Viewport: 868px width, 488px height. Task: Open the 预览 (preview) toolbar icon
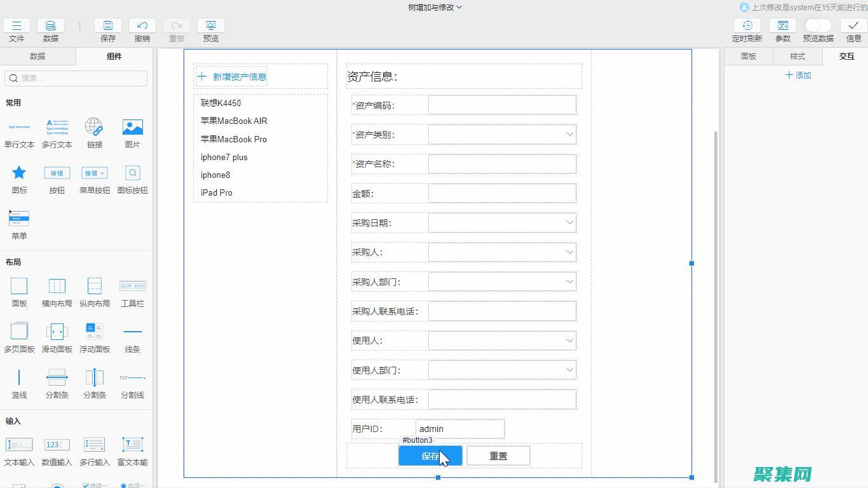(210, 29)
